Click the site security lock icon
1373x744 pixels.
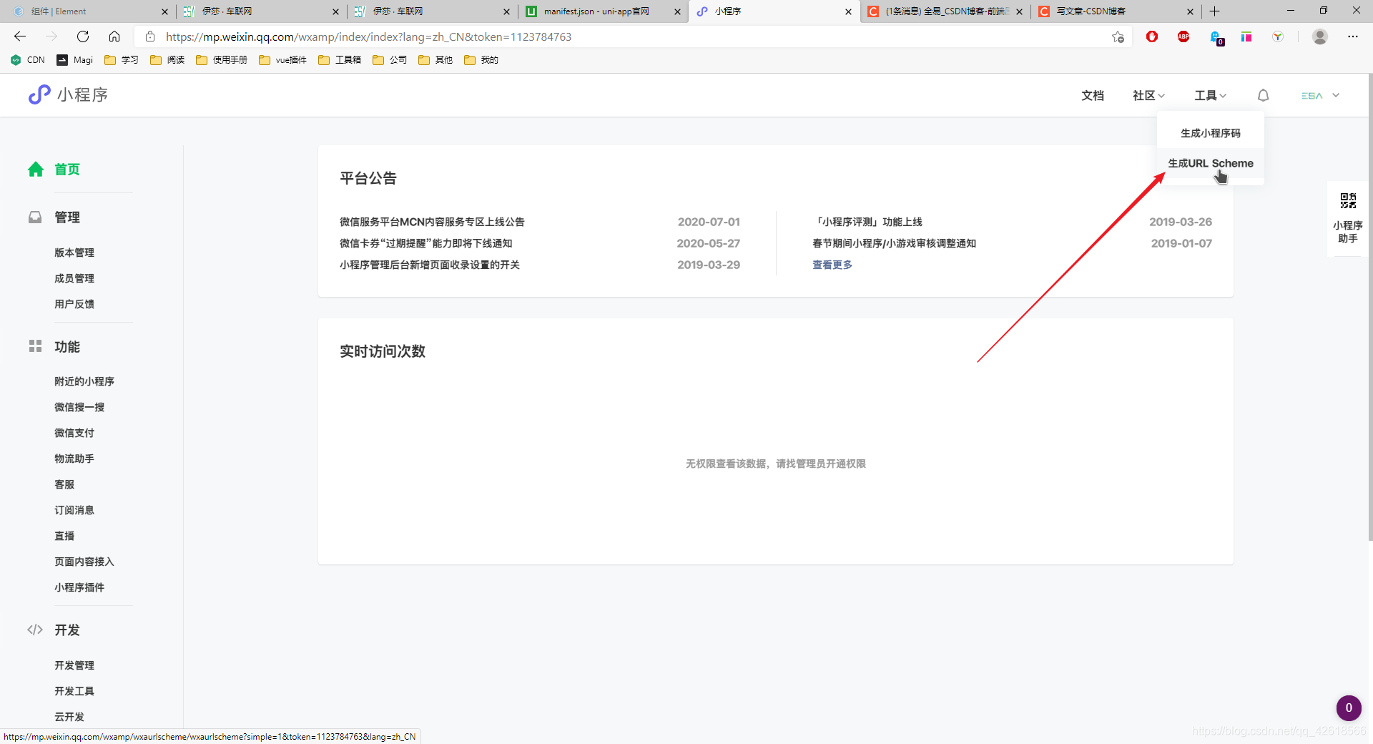(x=150, y=36)
